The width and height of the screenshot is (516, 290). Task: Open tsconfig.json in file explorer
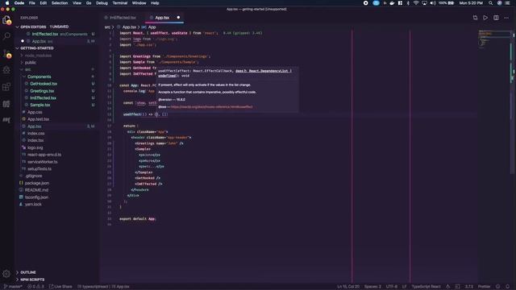36,197
